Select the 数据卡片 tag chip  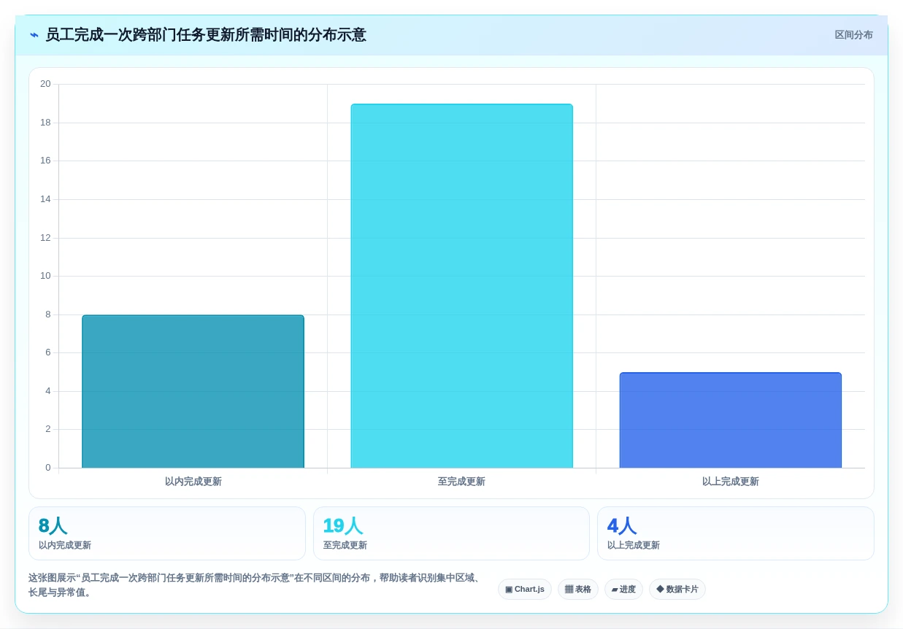click(677, 590)
